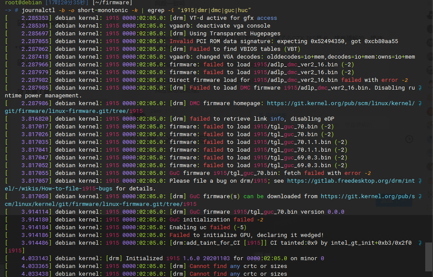Click timestamp 3.817041 tgl_guc_70.1.1.bin line

pyautogui.click(x=35, y=149)
